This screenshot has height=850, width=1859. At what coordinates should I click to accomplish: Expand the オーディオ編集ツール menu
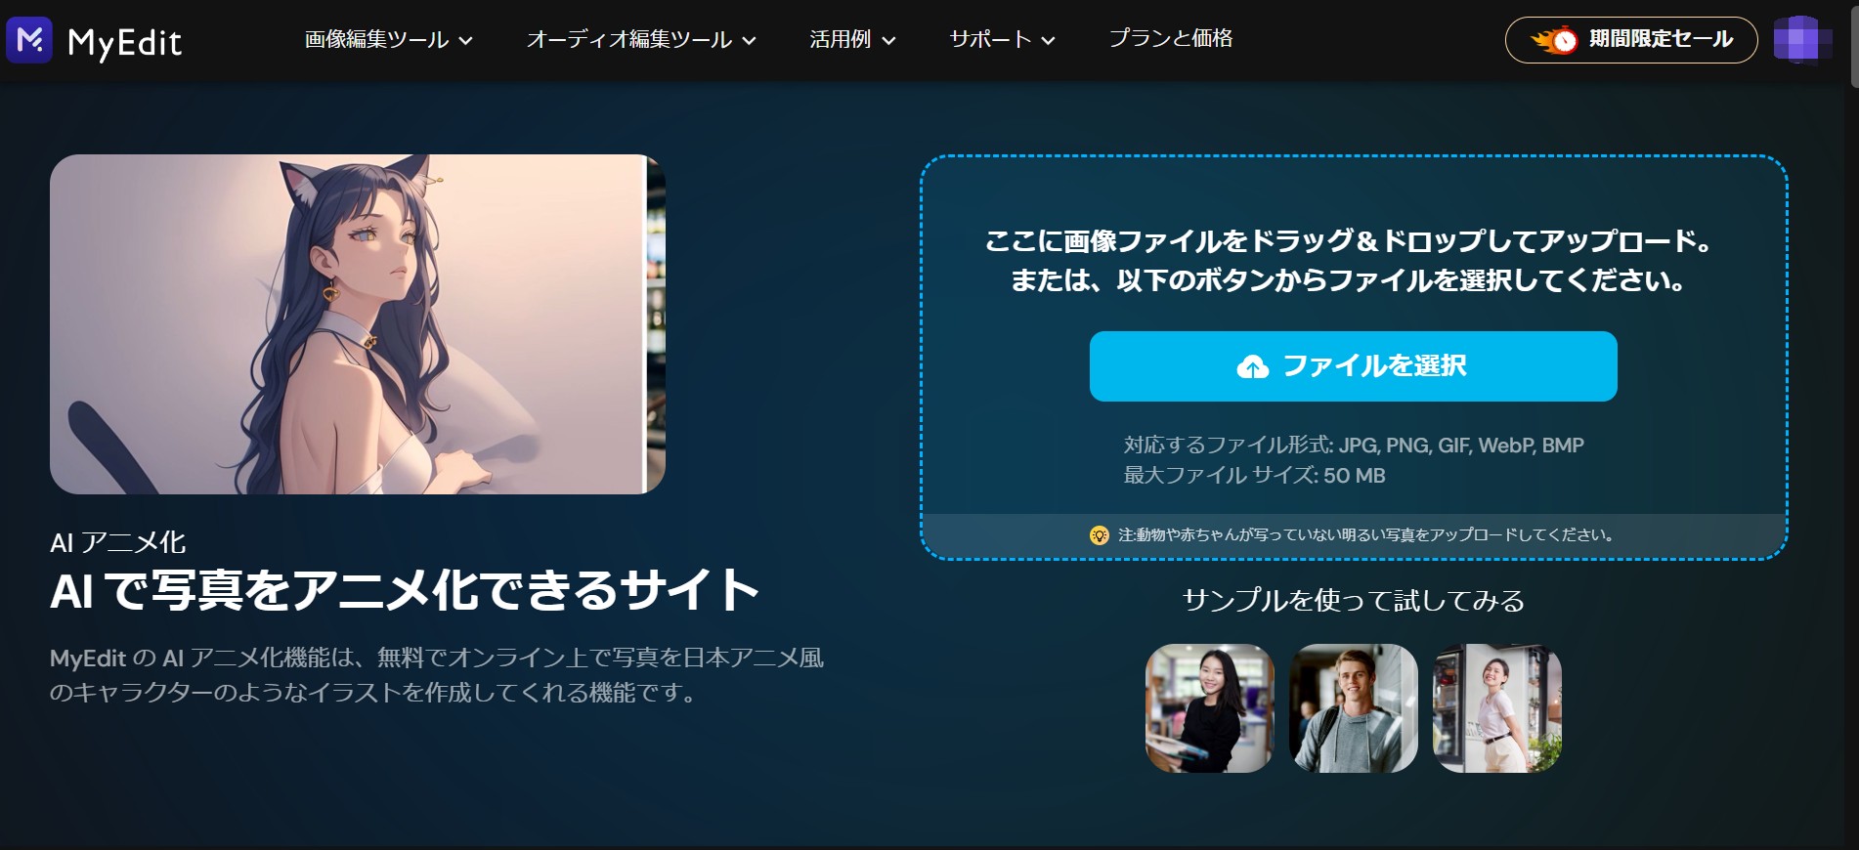[x=640, y=40]
